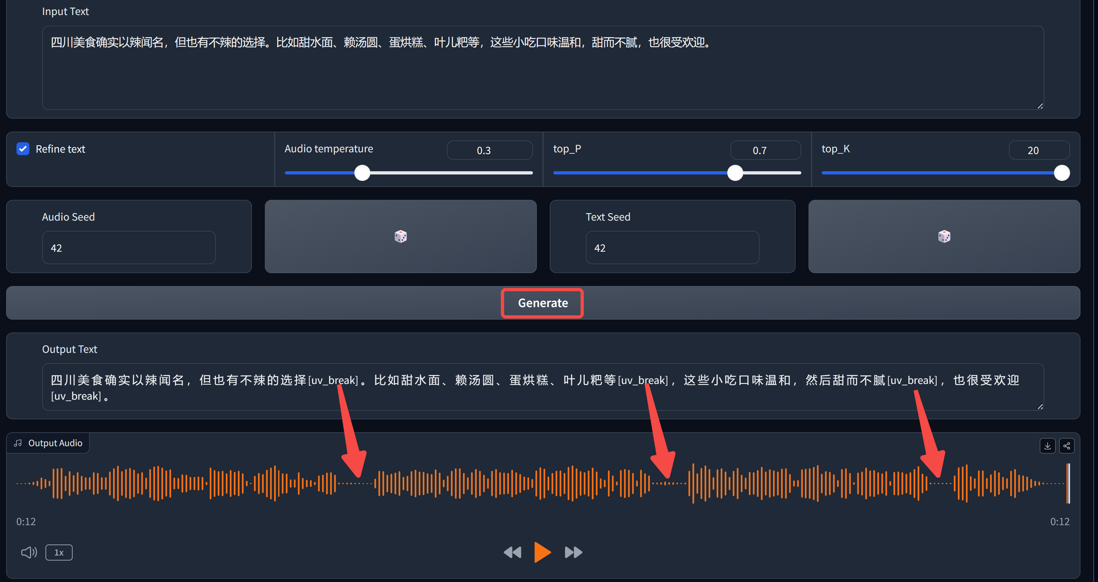Mute audio with the speaker icon
The width and height of the screenshot is (1098, 582).
[29, 552]
